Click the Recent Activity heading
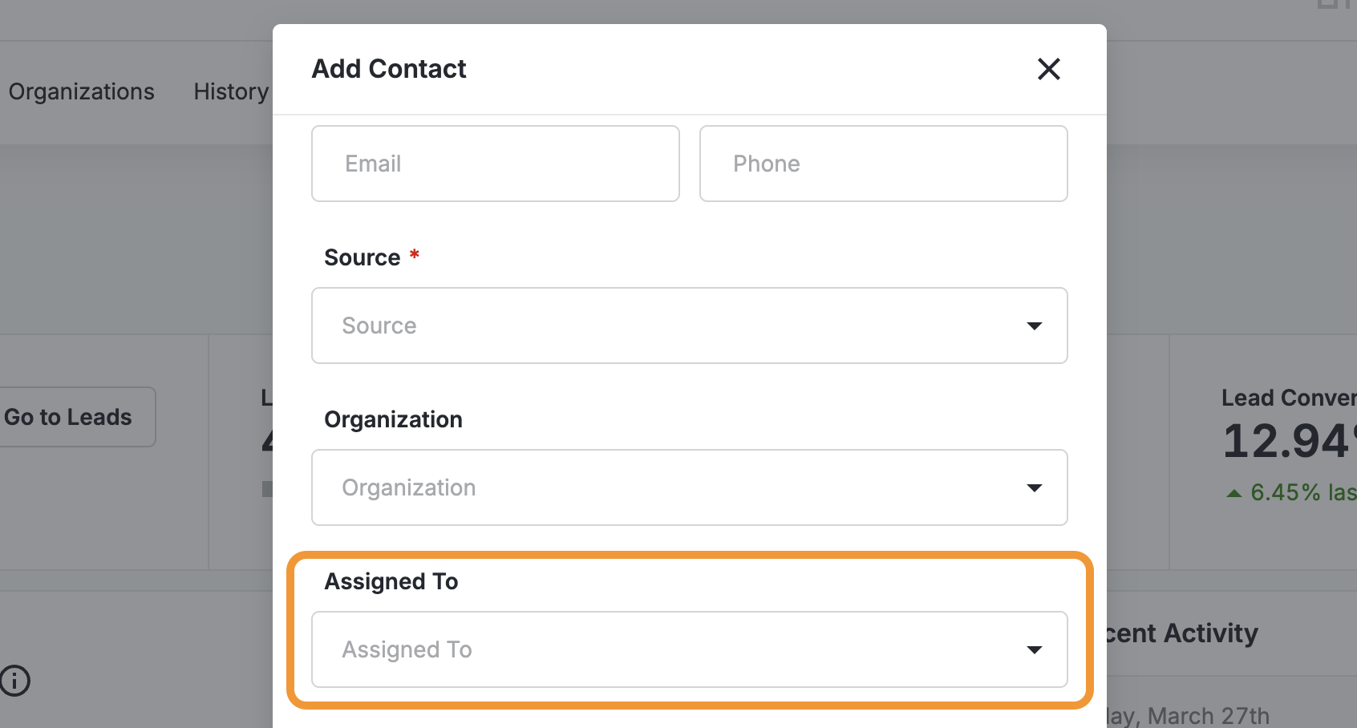1357x728 pixels. pyautogui.click(x=1182, y=633)
